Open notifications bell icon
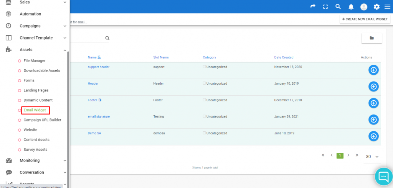 click(x=351, y=7)
